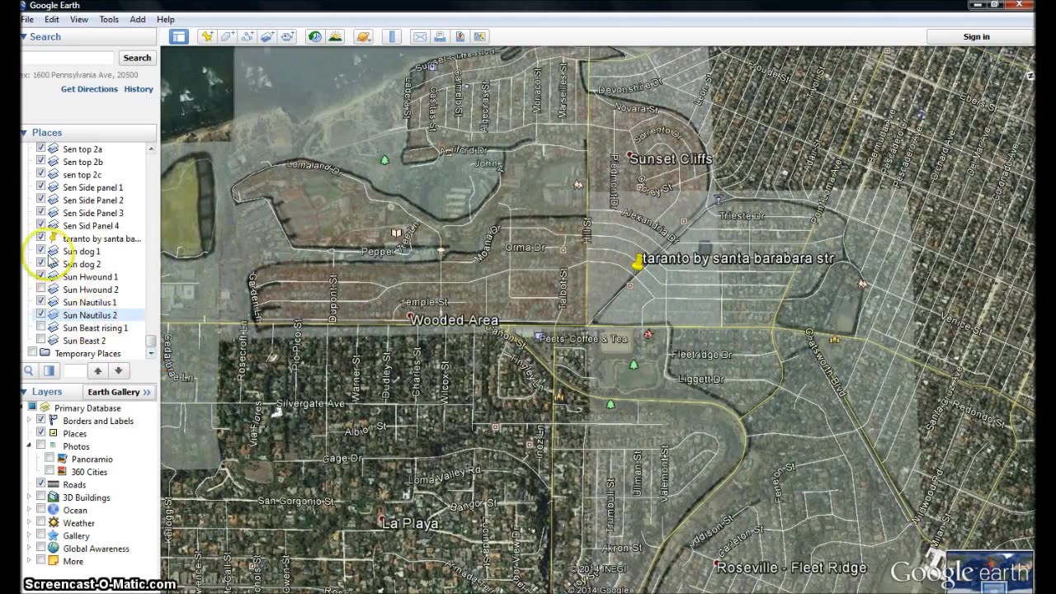This screenshot has height=594, width=1056.
Task: Open the File menu
Action: pyautogui.click(x=27, y=19)
